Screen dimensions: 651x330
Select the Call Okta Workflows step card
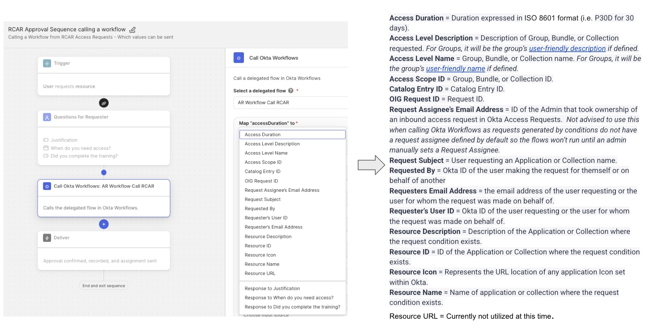(104, 198)
